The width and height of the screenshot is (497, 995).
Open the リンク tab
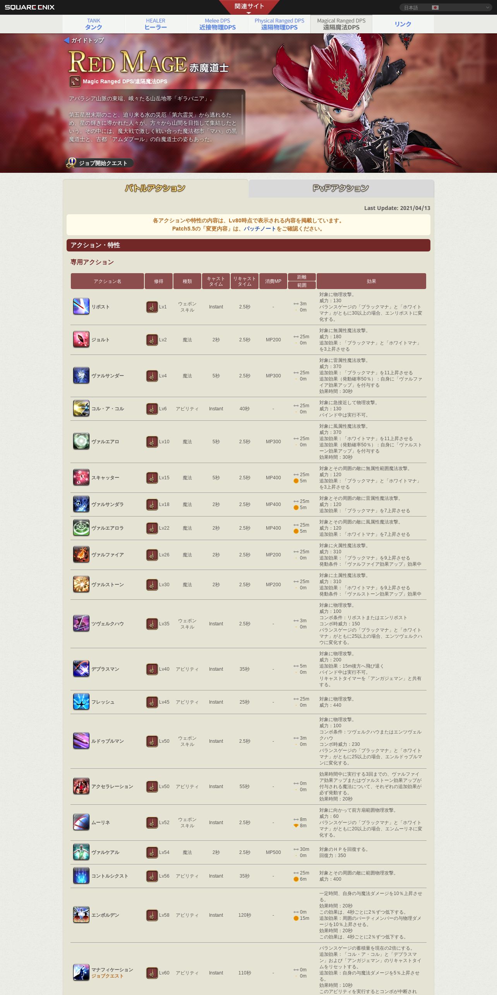(403, 24)
